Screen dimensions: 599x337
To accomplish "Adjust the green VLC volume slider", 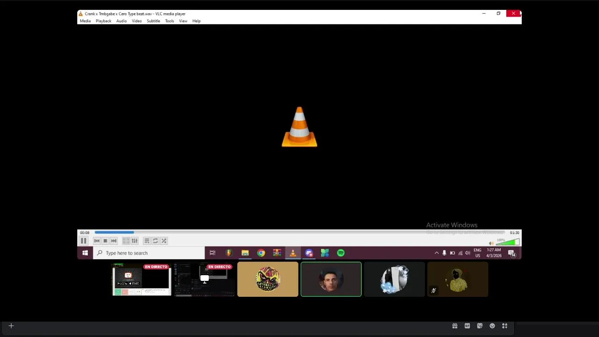I will (x=508, y=242).
